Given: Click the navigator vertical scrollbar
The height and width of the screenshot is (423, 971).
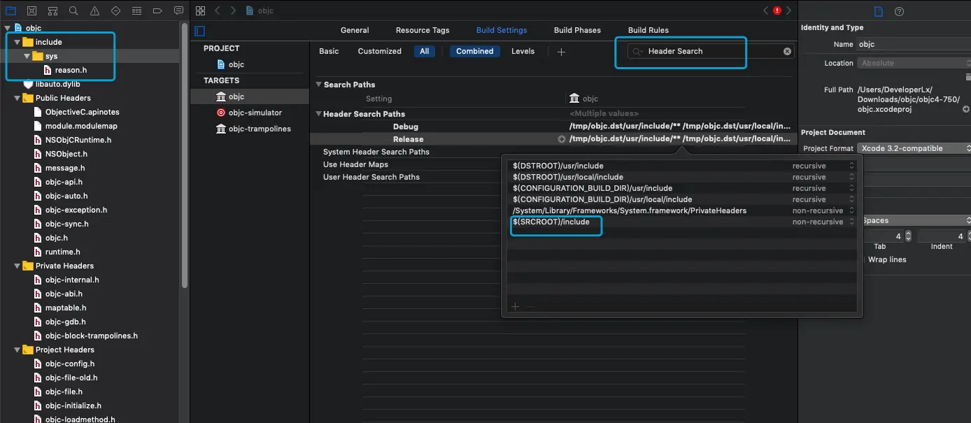Looking at the screenshot, I should click(185, 154).
